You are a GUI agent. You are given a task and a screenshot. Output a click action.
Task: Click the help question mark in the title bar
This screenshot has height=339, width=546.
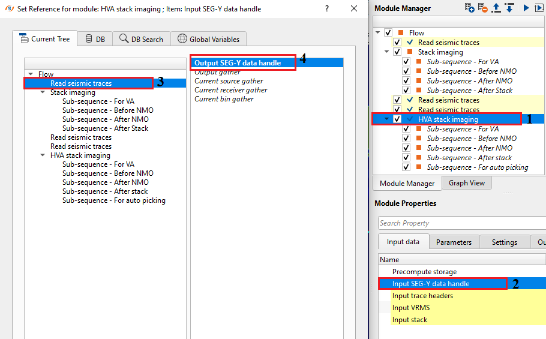[326, 9]
